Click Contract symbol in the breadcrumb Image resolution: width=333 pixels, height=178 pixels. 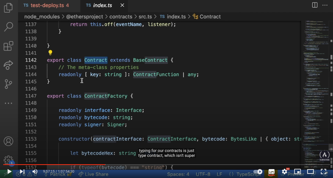click(x=210, y=17)
